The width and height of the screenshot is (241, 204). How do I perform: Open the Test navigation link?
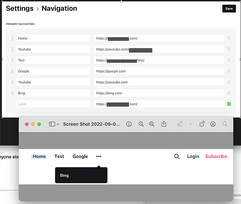[x=59, y=156]
